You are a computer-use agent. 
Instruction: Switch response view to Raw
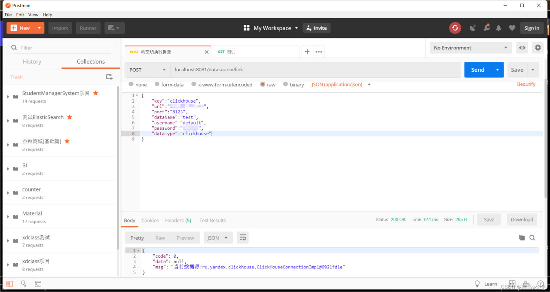coord(160,237)
